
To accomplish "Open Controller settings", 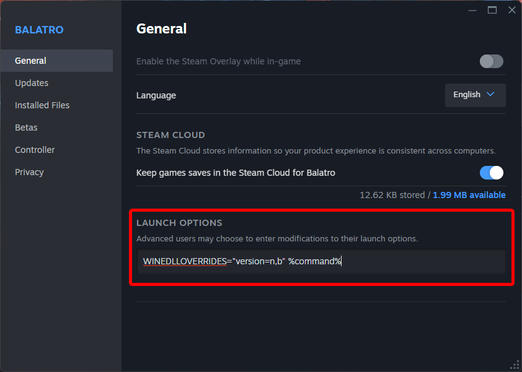I will click(35, 150).
